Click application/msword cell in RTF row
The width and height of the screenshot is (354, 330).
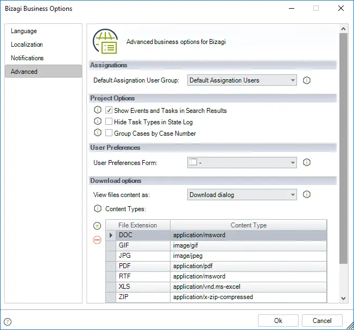[x=248, y=276]
